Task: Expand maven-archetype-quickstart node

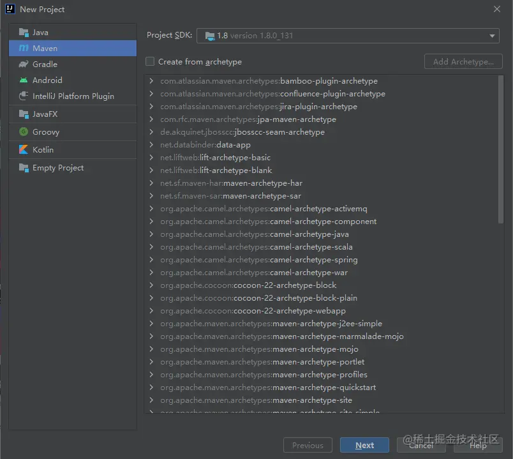Action: [151, 388]
